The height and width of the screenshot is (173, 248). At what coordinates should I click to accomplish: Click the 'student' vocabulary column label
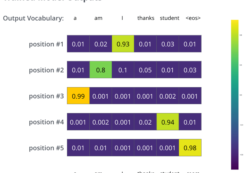click(169, 18)
